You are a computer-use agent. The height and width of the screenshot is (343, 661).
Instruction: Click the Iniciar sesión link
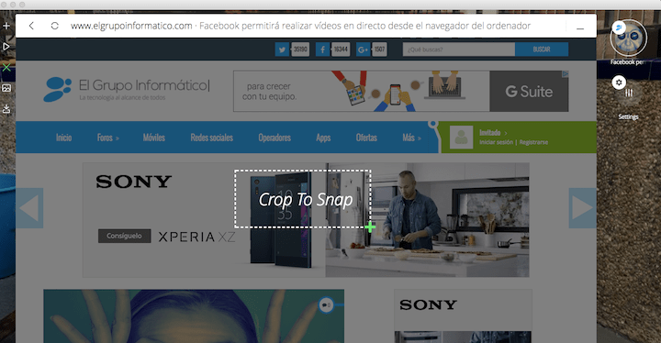tap(496, 142)
